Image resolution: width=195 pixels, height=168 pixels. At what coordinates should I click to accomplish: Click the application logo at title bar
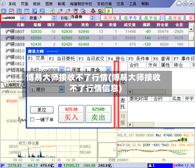[x=3, y=3]
